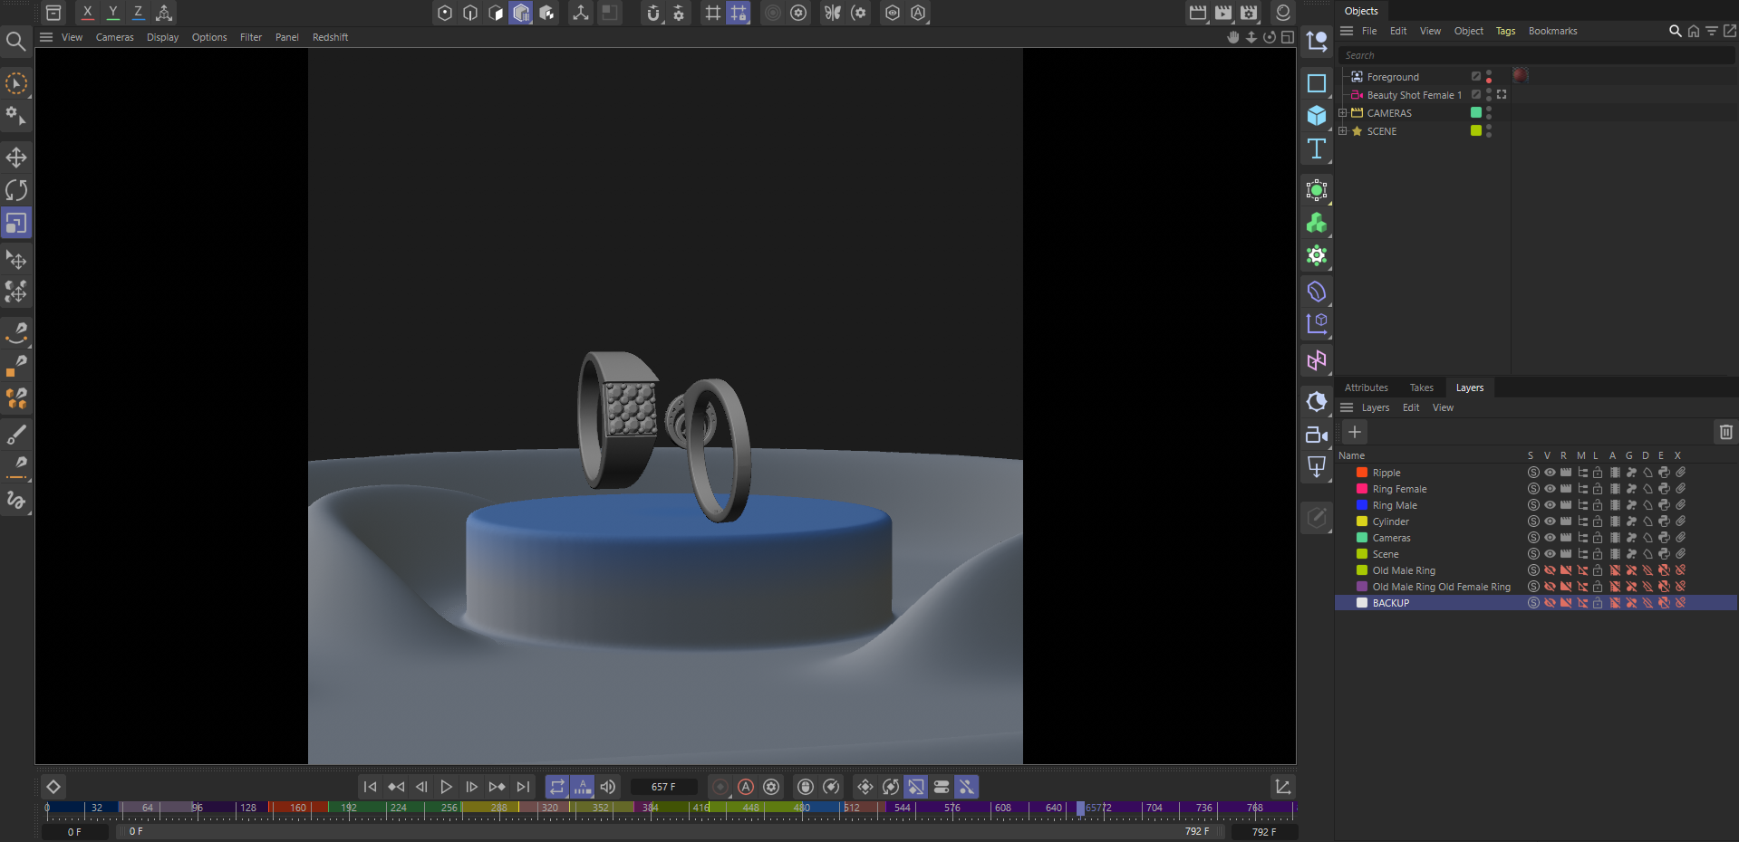Screen dimensions: 1739x842
Task: Create a Text spline object
Action: click(1317, 148)
